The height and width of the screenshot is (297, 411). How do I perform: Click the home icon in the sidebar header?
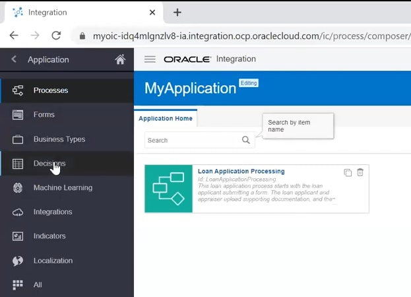(x=120, y=59)
